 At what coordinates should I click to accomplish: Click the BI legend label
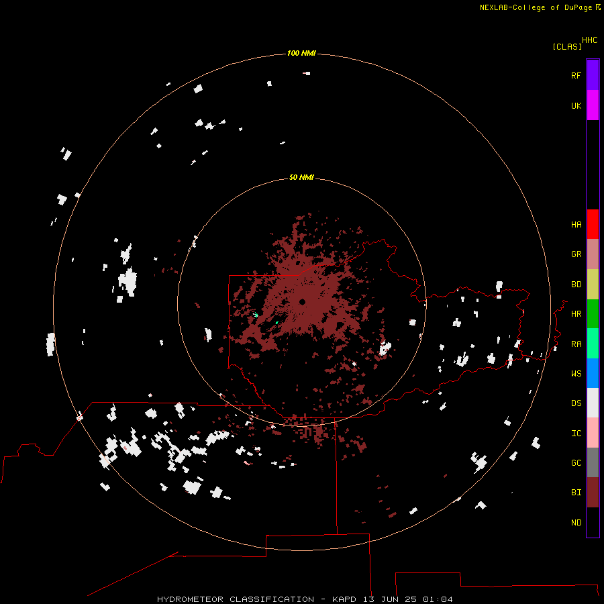click(x=576, y=493)
